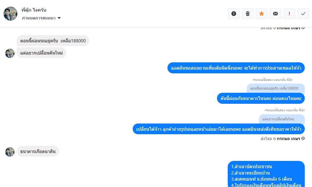Delete conversation with the trash icon
Viewport: 312px width, 187px height.
pos(247,14)
